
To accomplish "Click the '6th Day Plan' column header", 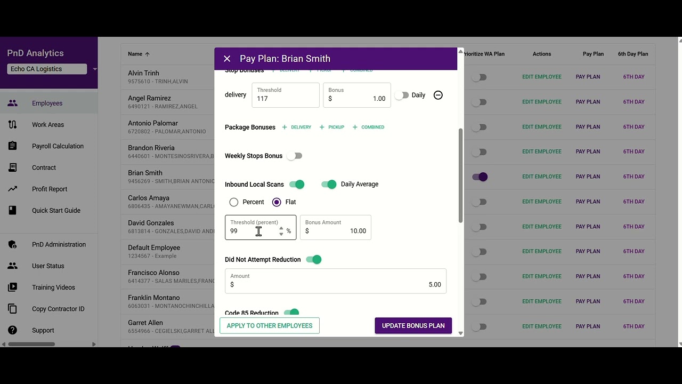I will 633,54.
